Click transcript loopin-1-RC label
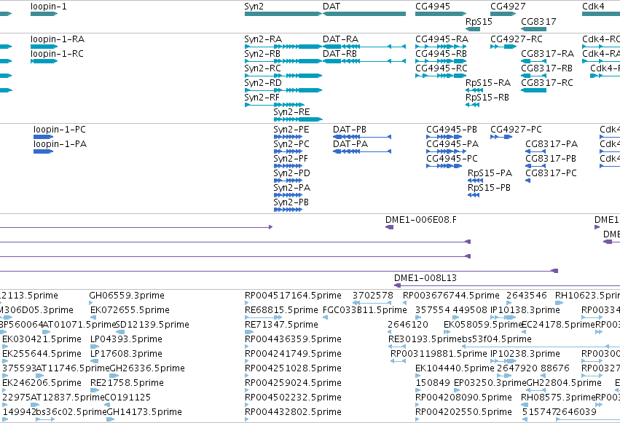Viewport: 620px width, 423px height. tap(57, 54)
